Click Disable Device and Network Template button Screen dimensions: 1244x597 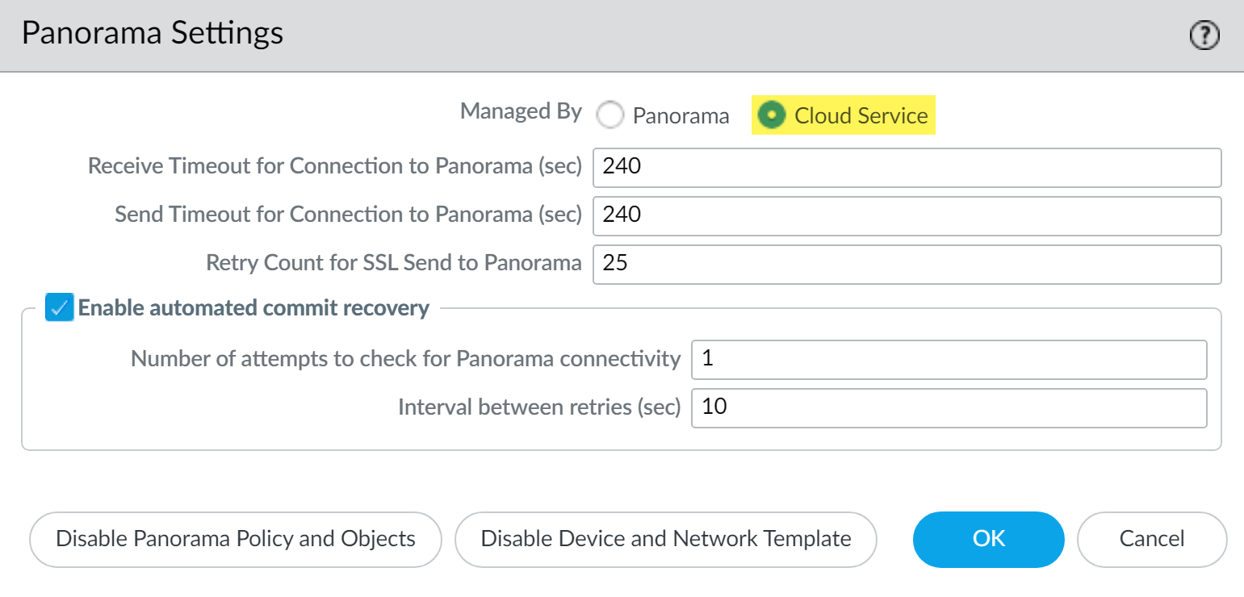(666, 539)
